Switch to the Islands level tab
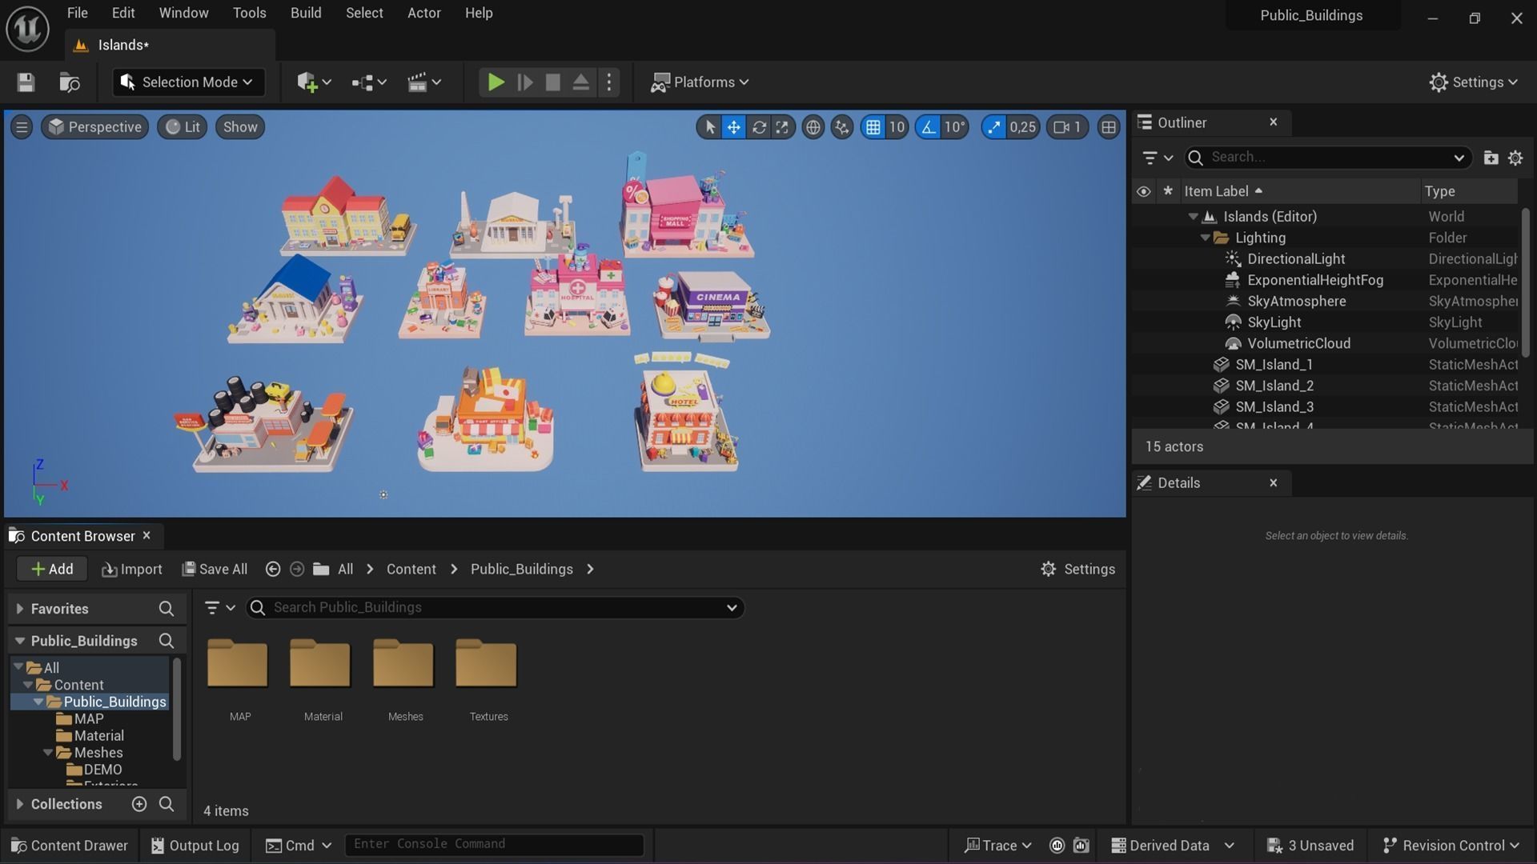1537x864 pixels. pos(122,45)
